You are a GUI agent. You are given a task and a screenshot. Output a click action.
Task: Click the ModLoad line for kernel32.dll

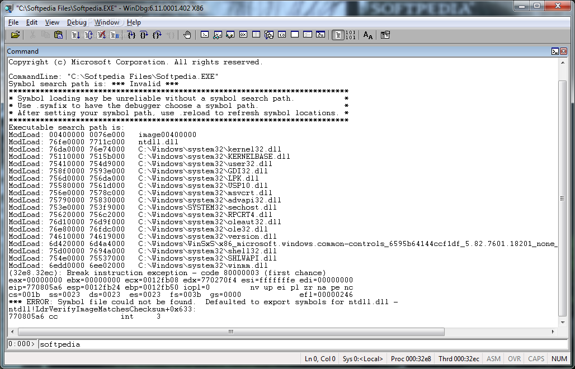[x=145, y=149]
